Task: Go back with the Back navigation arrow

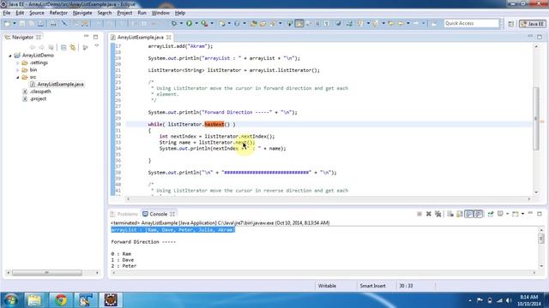Action: (x=401, y=23)
